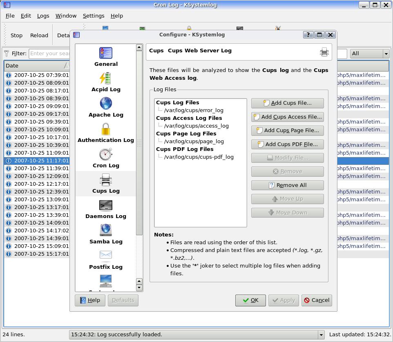Select Cups Access Log Files category

click(189, 118)
